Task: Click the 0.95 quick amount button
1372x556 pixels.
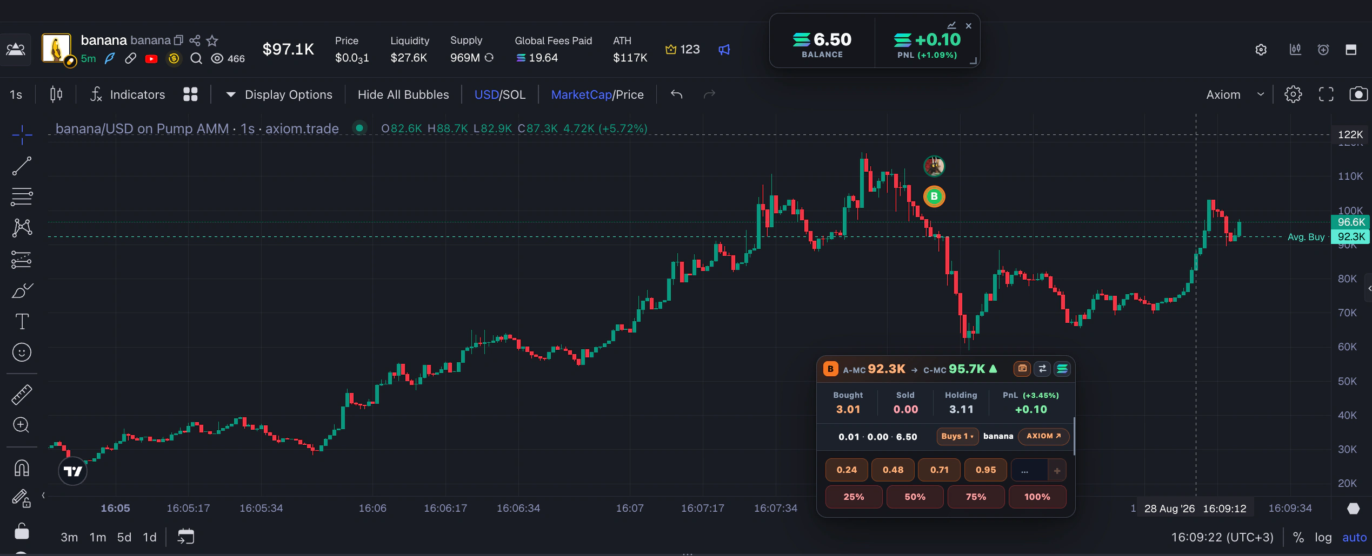Action: 986,470
